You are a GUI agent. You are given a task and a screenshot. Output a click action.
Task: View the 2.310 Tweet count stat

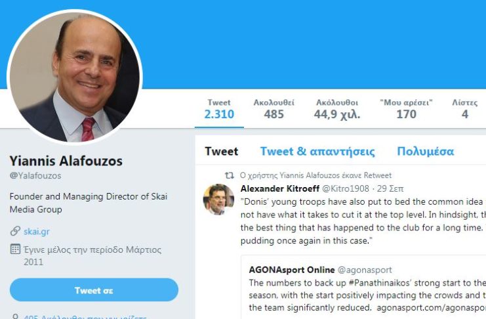point(219,109)
